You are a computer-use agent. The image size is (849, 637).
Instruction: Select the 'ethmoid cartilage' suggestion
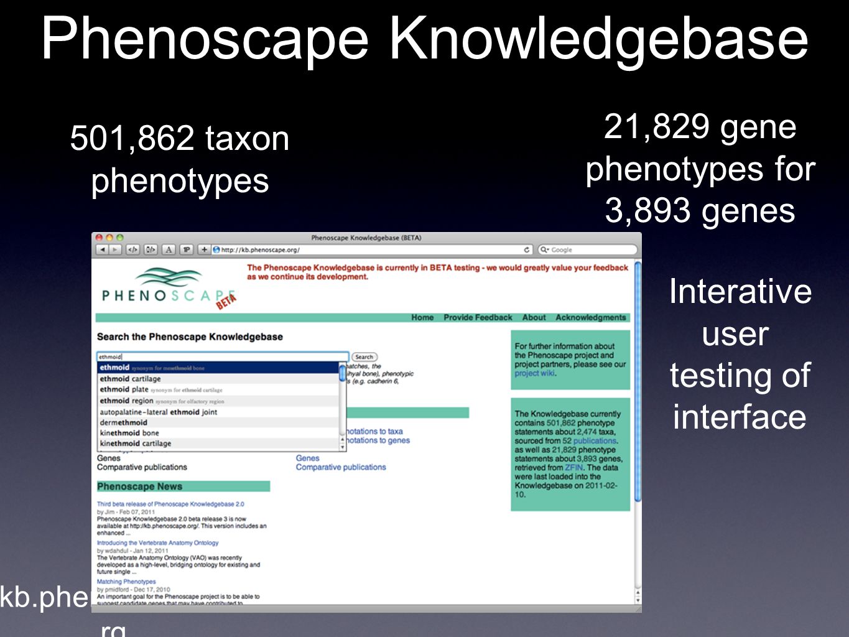[219, 379]
